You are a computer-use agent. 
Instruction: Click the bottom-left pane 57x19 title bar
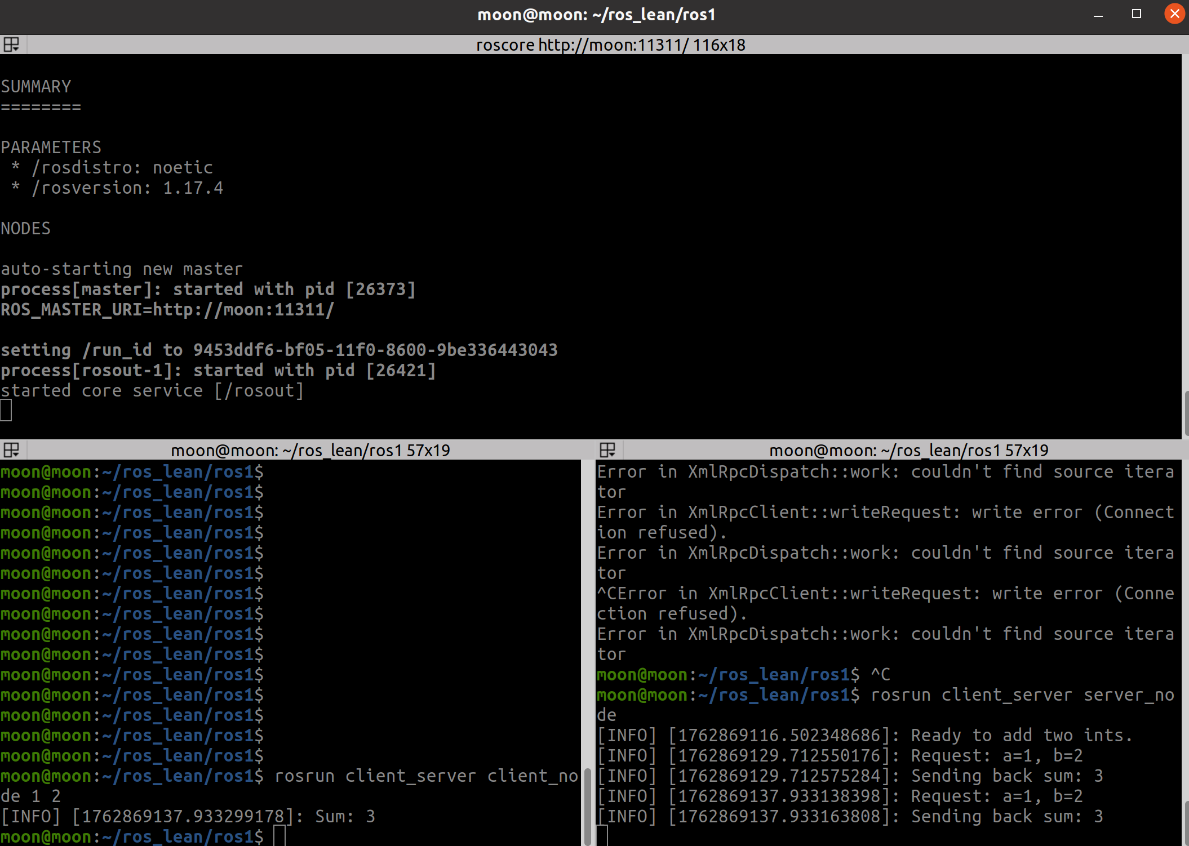(310, 450)
